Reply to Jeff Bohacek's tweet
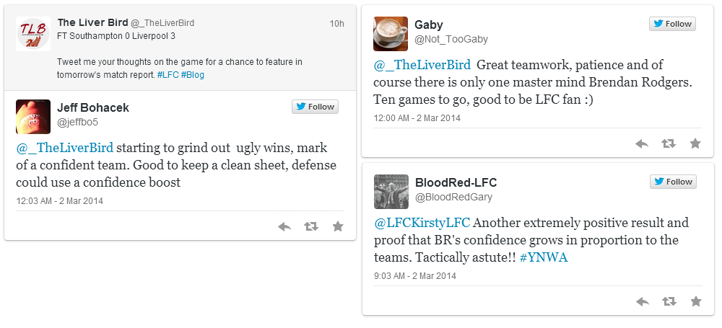The width and height of the screenshot is (722, 328). click(284, 226)
